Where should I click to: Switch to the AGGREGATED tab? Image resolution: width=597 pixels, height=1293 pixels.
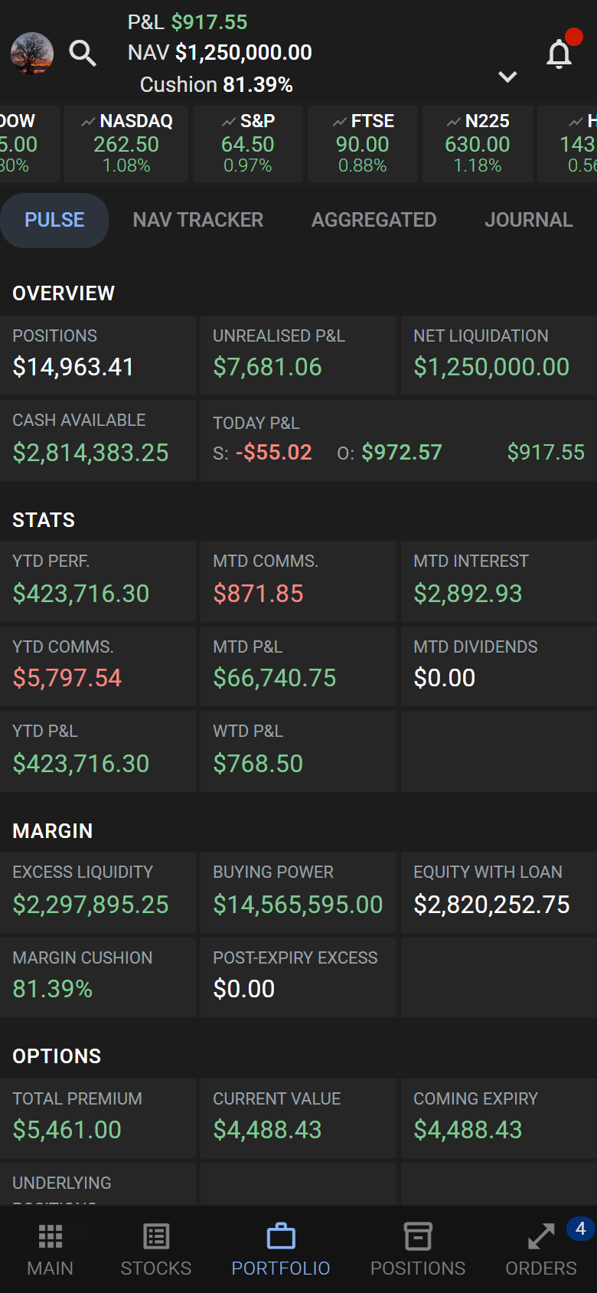tap(374, 221)
